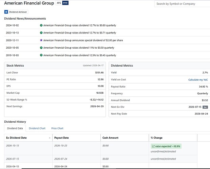Click the Frequency value Quarterly
The width and height of the screenshot is (210, 169).
click(x=203, y=94)
